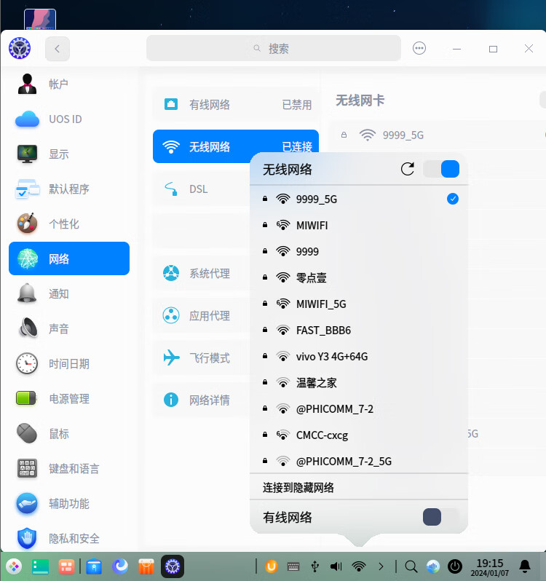Click the 飞行模式 airplane icon

coord(171,357)
